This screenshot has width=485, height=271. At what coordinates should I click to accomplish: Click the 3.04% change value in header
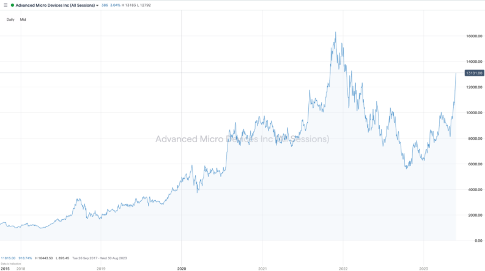113,5
